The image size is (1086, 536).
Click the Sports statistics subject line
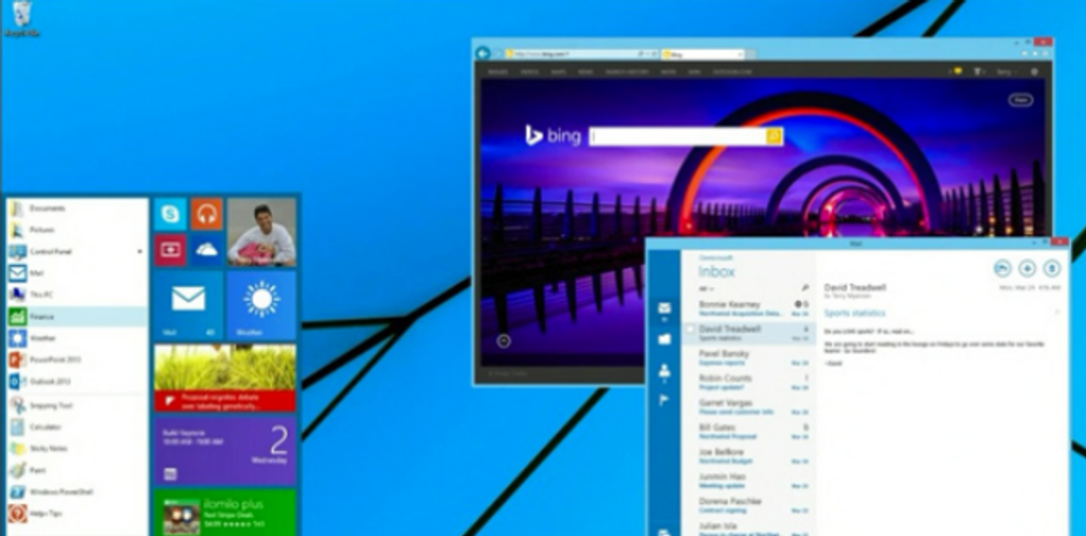coord(855,313)
